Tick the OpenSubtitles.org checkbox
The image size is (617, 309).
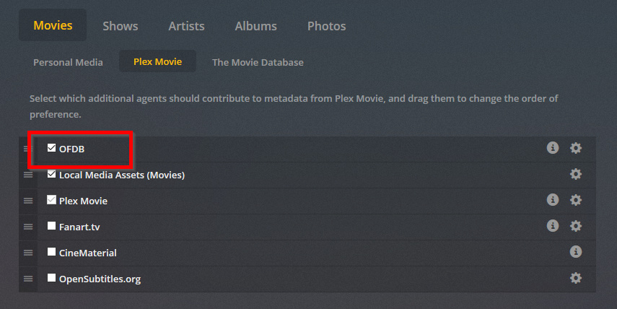[x=51, y=278]
